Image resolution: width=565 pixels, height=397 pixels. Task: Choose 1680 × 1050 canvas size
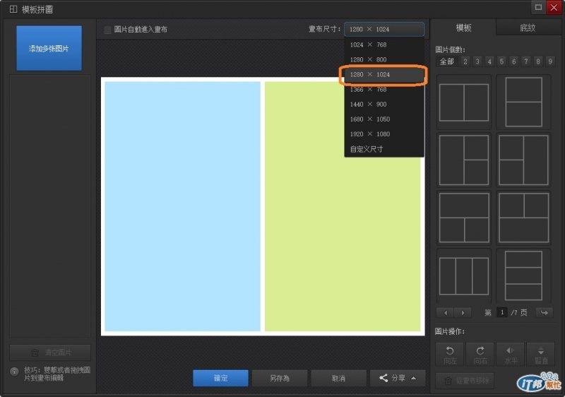[x=384, y=119]
